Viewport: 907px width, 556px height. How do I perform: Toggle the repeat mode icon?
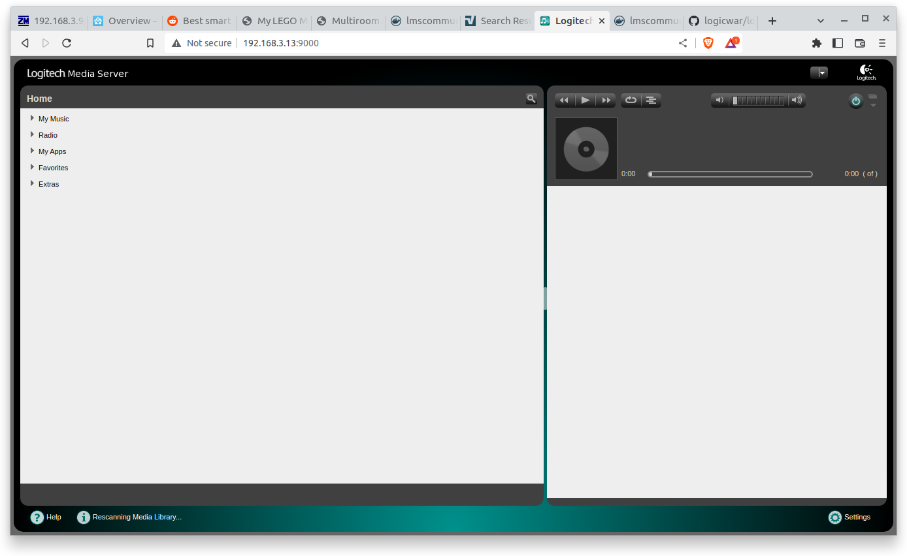(631, 100)
